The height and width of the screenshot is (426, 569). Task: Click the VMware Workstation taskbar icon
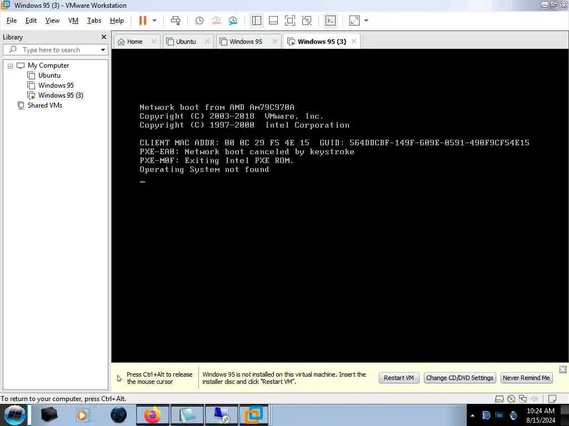253,415
